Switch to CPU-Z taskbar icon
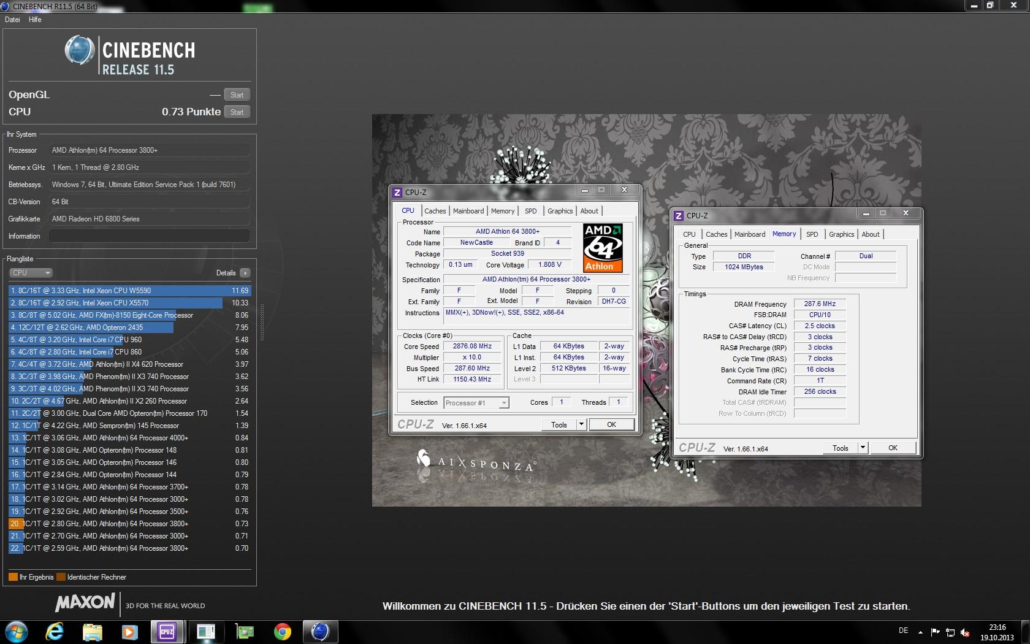Viewport: 1030px width, 644px height. [x=167, y=631]
